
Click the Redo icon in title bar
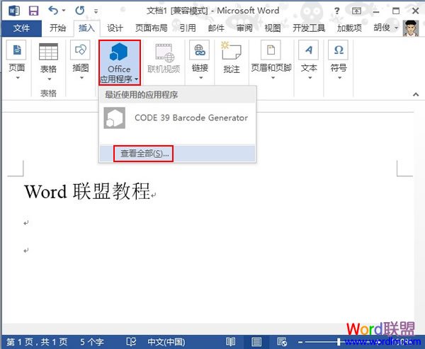point(79,11)
